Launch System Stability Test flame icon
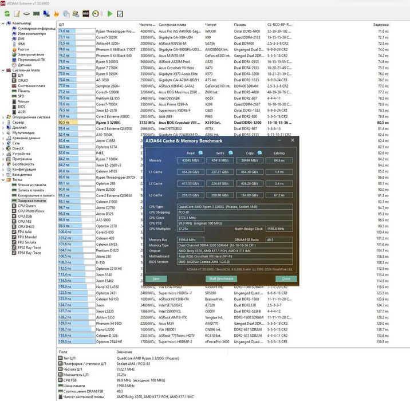This screenshot has width=410, height=401. (x=56, y=14)
